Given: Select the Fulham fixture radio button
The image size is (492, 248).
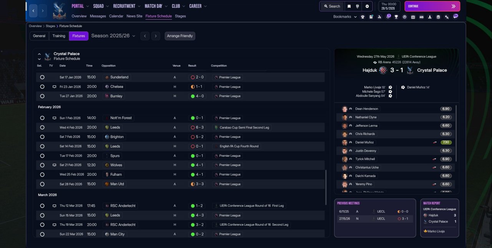Looking at the screenshot, I should 42,175.
